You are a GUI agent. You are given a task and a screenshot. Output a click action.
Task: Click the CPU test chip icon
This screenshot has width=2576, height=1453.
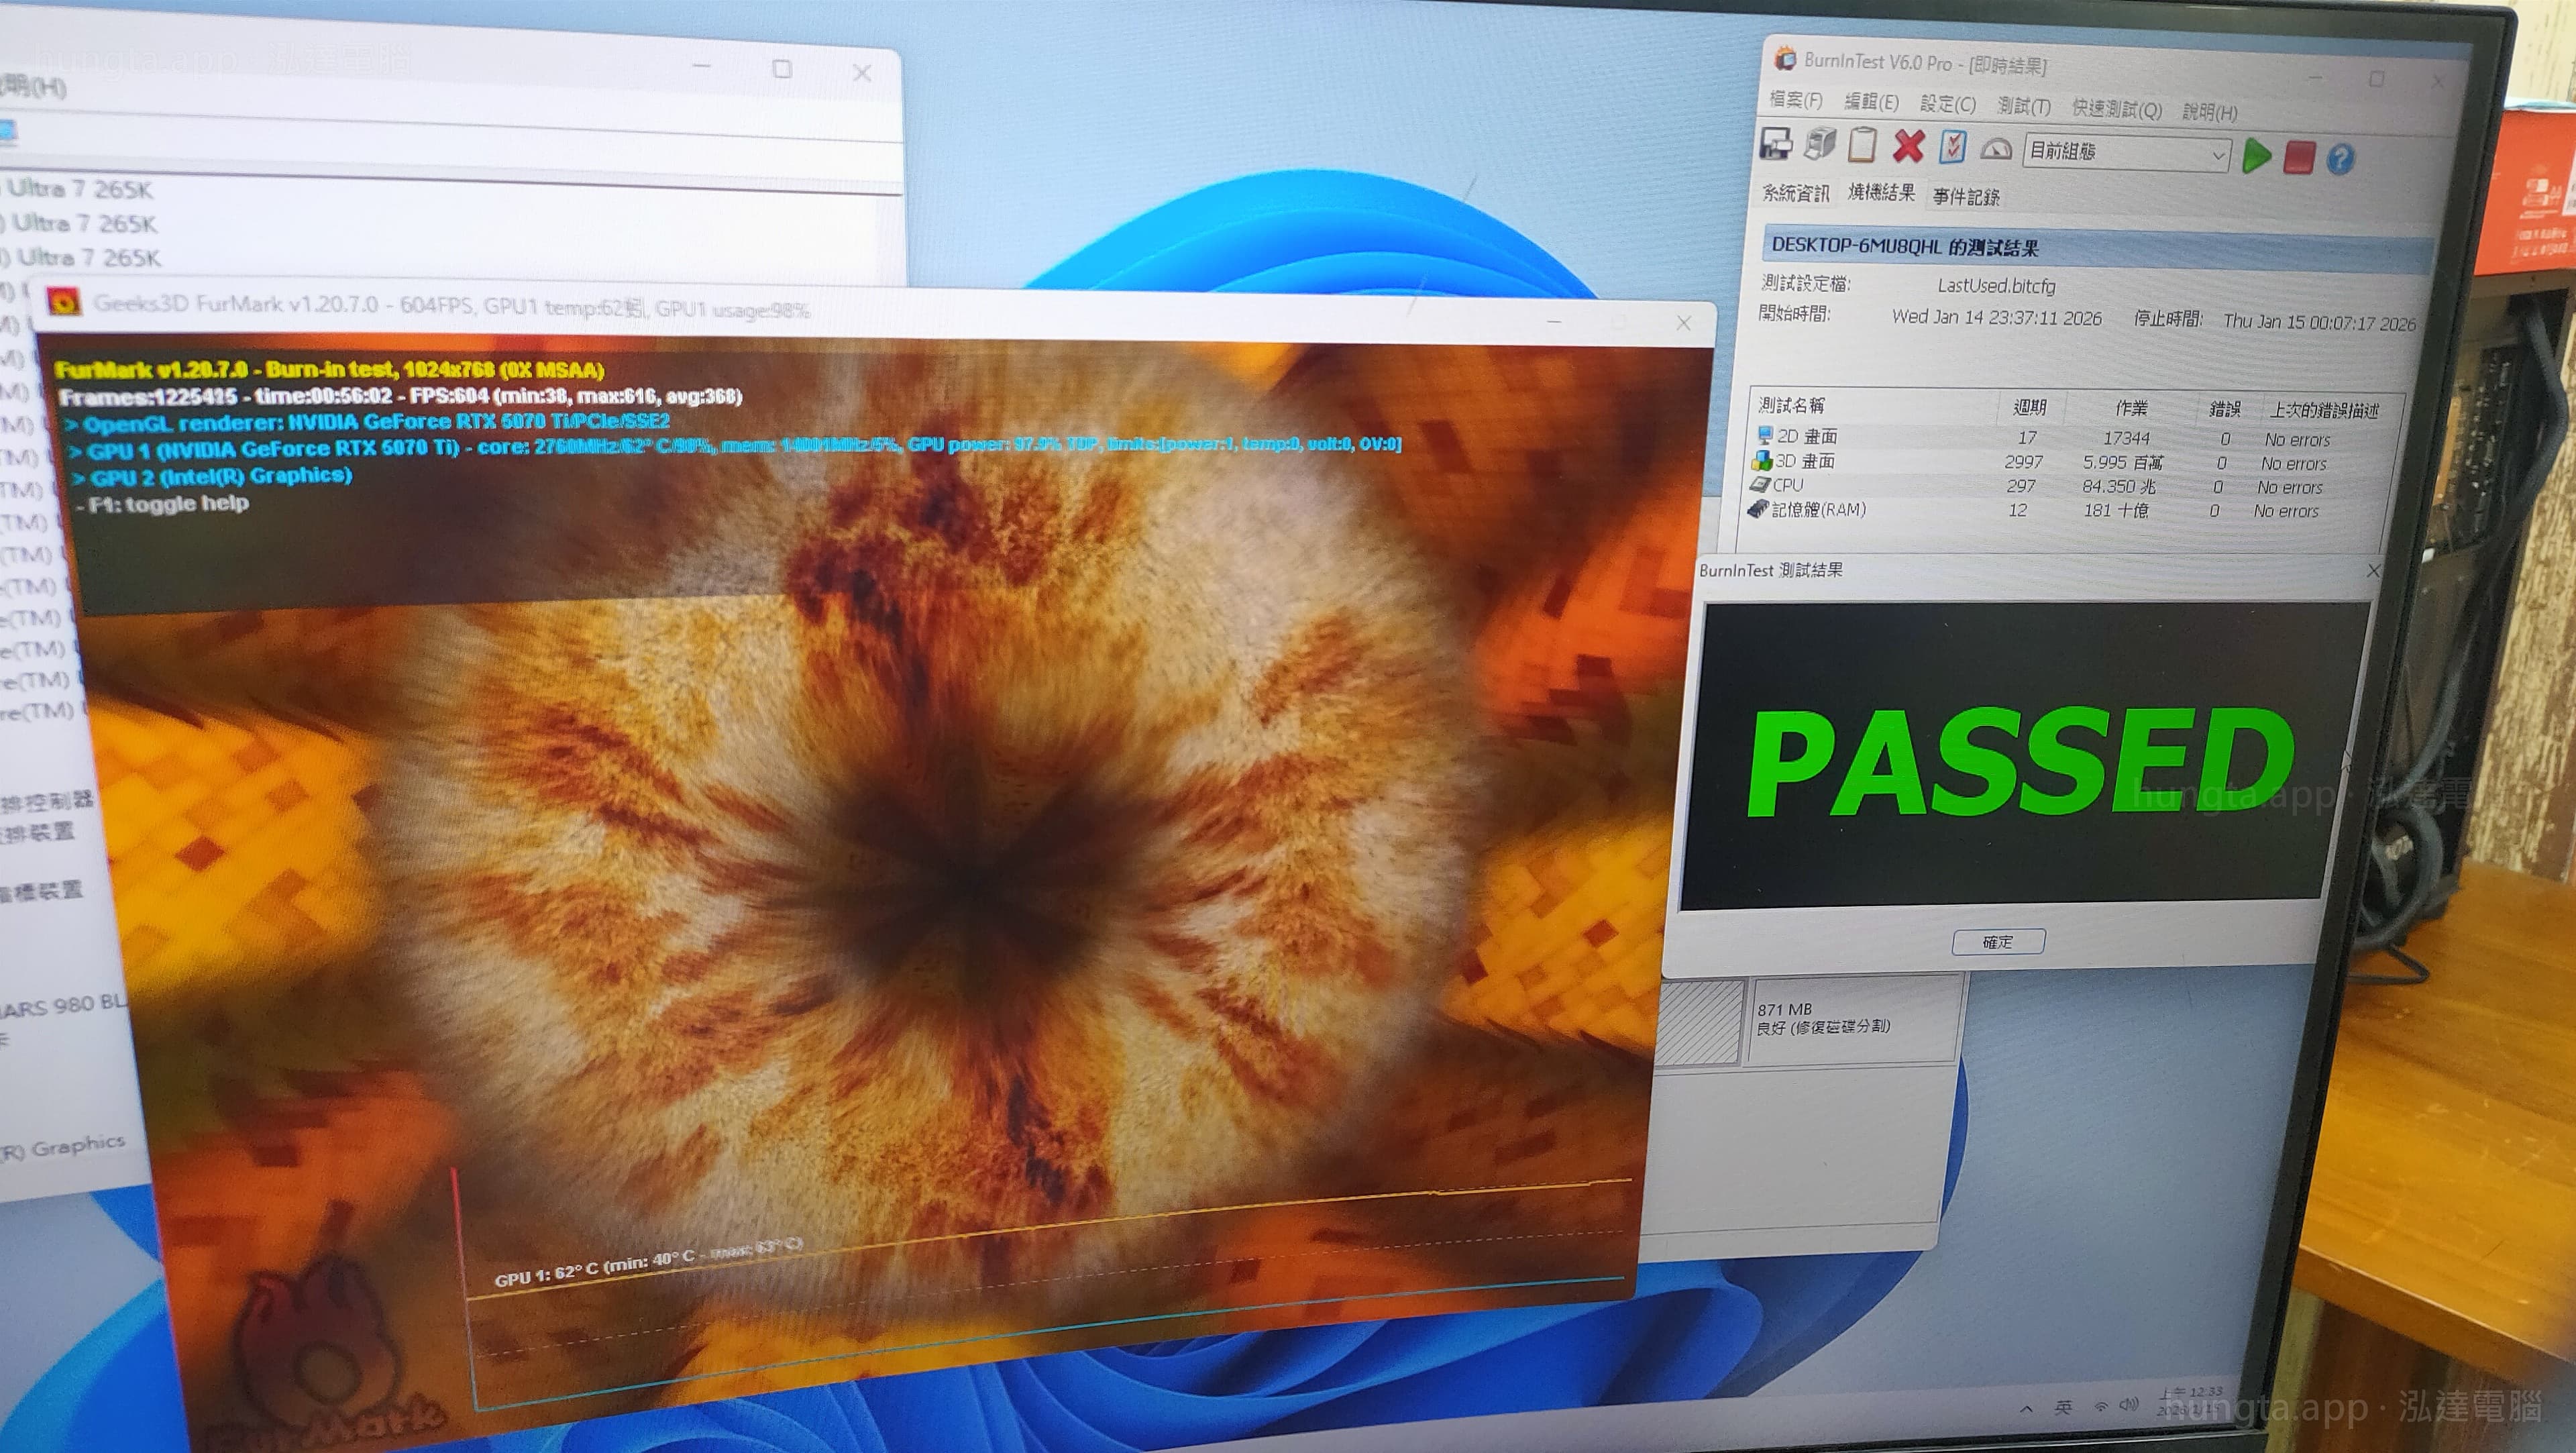pos(1761,484)
